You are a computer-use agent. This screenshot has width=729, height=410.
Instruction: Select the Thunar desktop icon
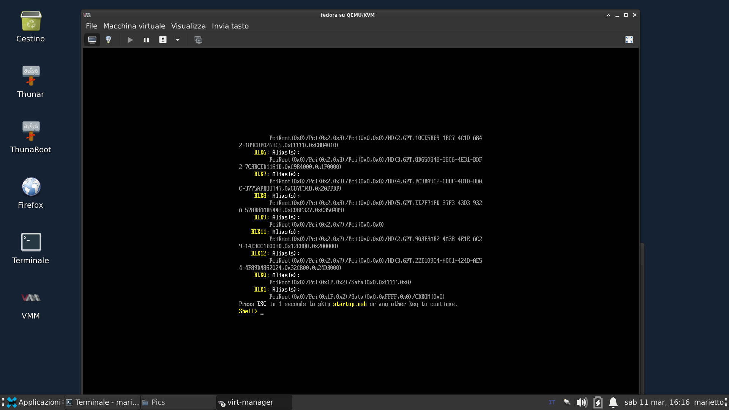[x=31, y=82]
